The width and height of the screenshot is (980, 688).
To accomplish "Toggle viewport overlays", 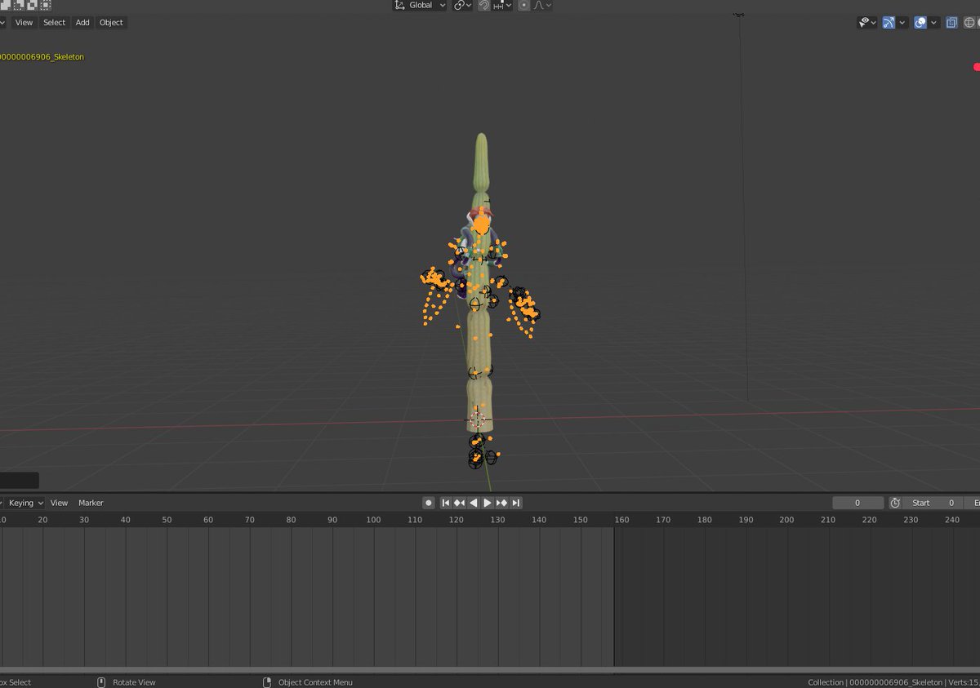I will (x=920, y=23).
